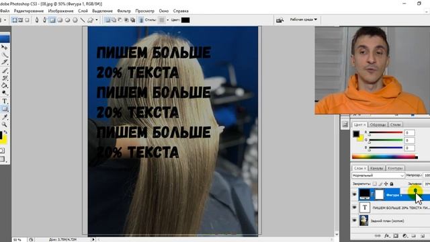The image size is (430, 242).
Task: Open the Изображение menu
Action: click(x=60, y=11)
